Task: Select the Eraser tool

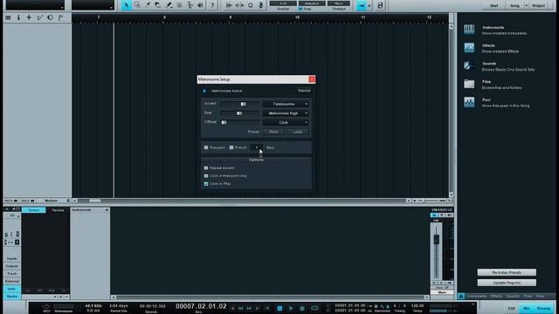Action: coord(158,5)
